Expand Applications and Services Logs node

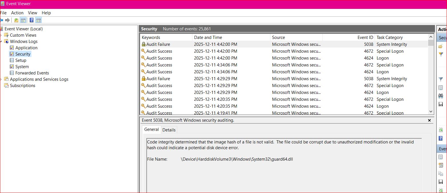pyautogui.click(x=1, y=79)
